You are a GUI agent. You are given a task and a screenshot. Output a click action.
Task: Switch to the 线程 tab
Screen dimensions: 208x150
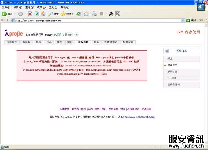pyautogui.click(x=59, y=42)
